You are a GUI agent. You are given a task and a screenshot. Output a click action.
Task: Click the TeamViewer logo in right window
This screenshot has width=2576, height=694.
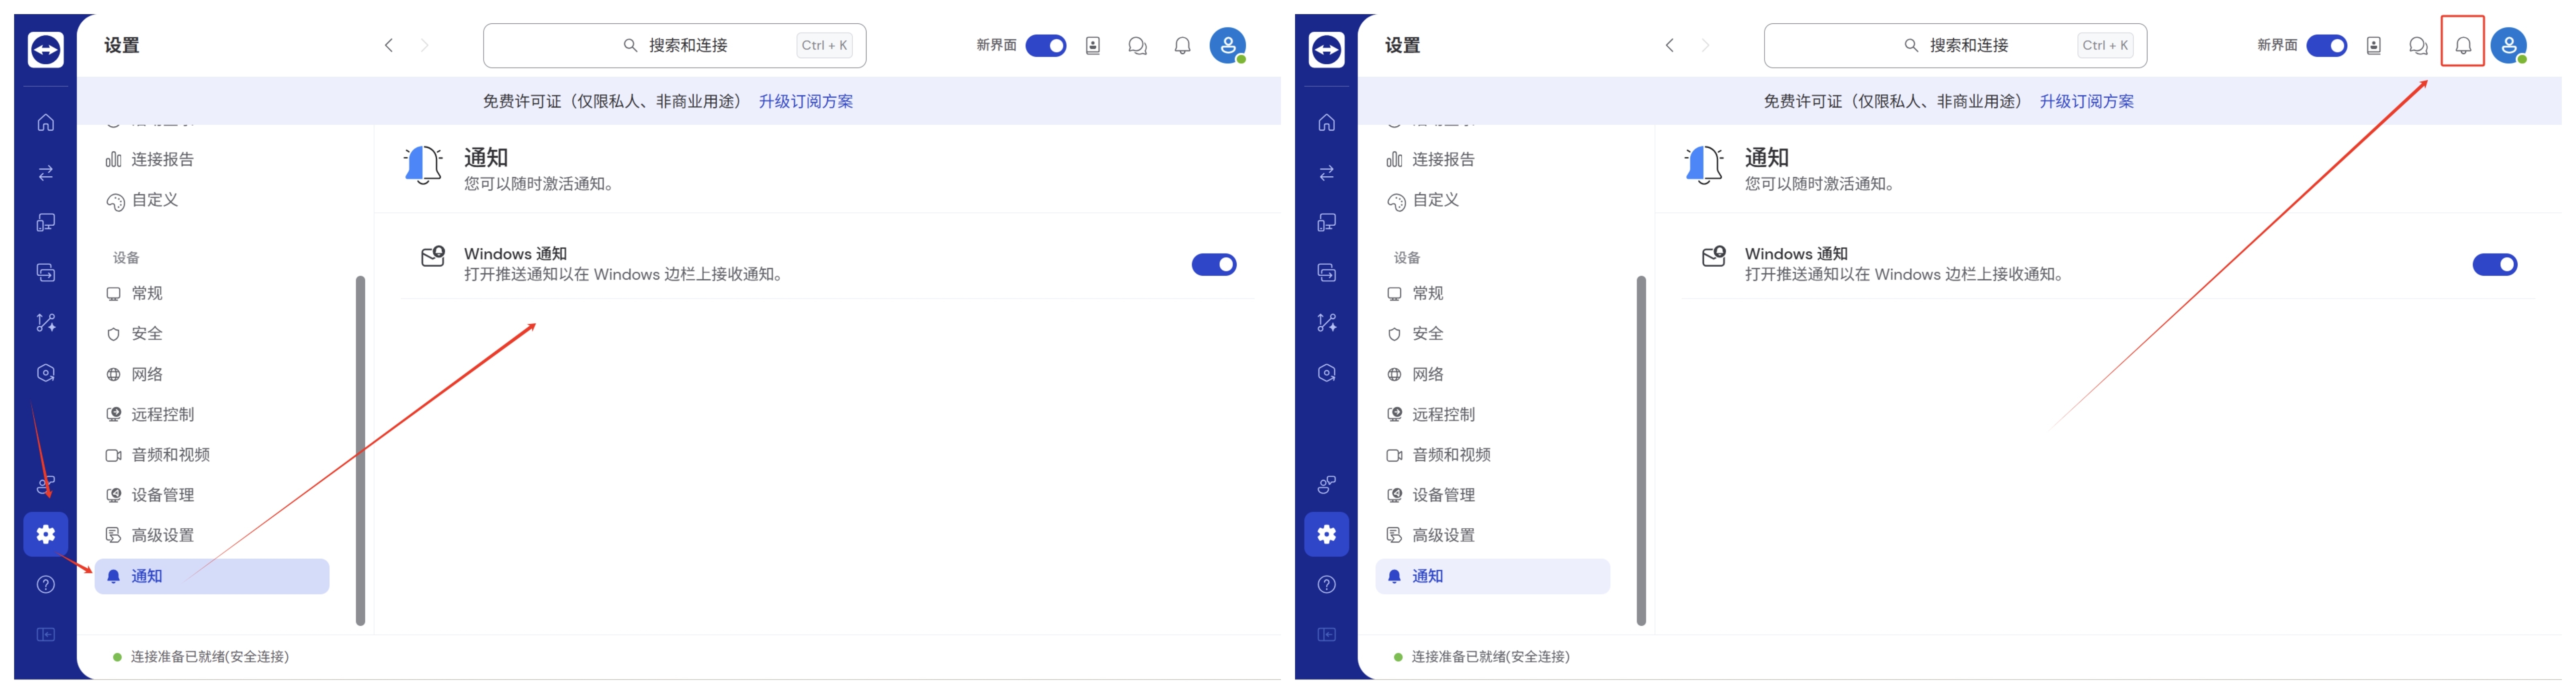pyautogui.click(x=1327, y=49)
